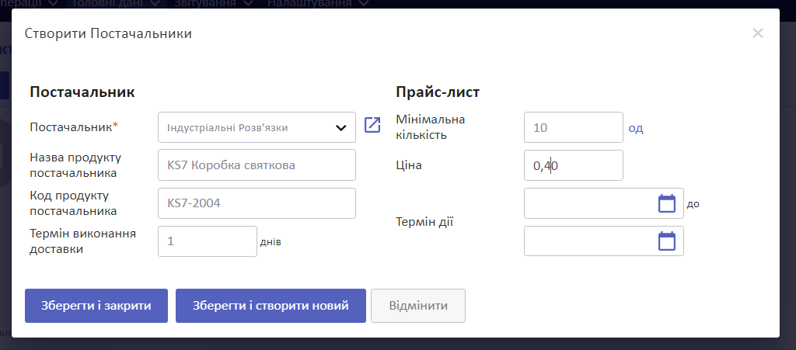This screenshot has height=350, width=796.
Task: Click the Відмінити button
Action: (417, 306)
